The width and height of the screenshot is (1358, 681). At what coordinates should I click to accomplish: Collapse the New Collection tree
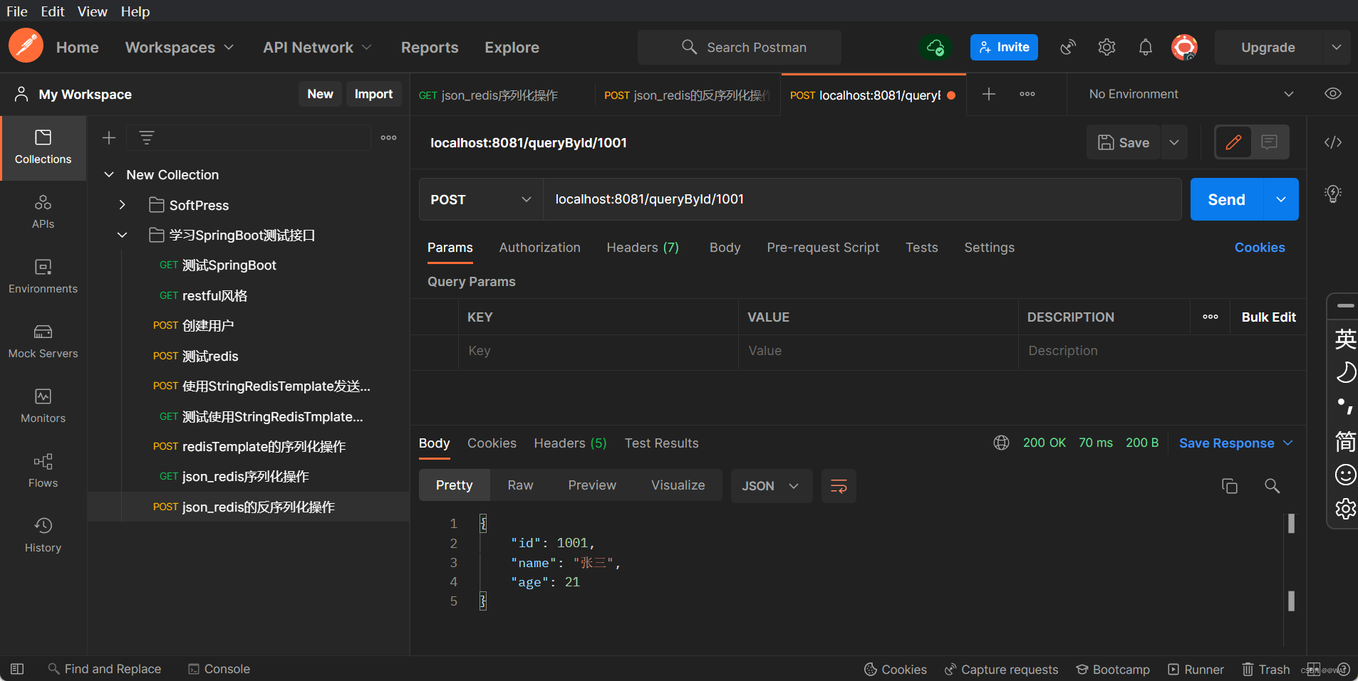109,174
